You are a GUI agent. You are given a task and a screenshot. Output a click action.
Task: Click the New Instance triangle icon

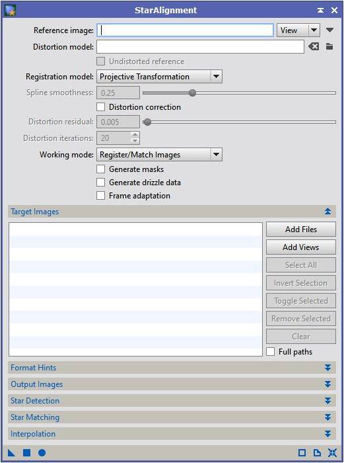[11, 452]
